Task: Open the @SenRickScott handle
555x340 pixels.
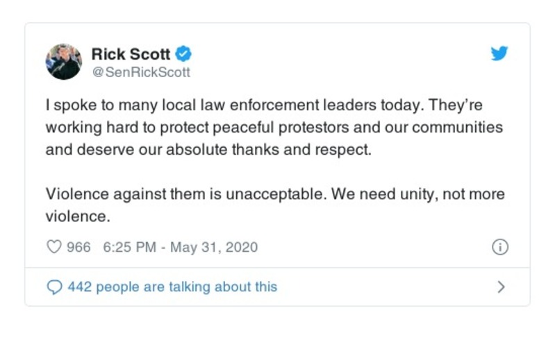Action: (x=141, y=71)
